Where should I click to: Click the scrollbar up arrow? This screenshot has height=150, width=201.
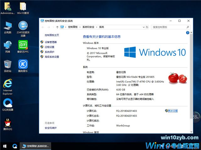[x=191, y=32]
